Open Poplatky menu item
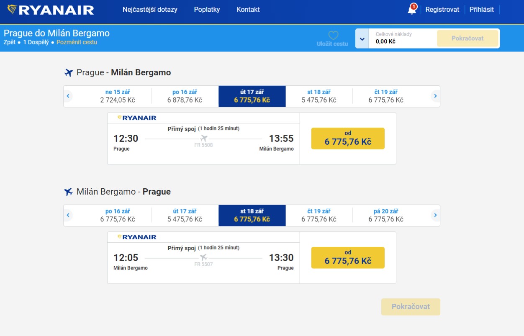 point(207,10)
